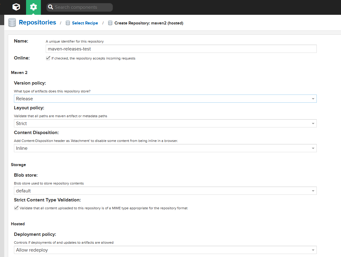This screenshot has width=341, height=257.
Task: Click 'Blob store used to store' help text
Action: point(49,183)
